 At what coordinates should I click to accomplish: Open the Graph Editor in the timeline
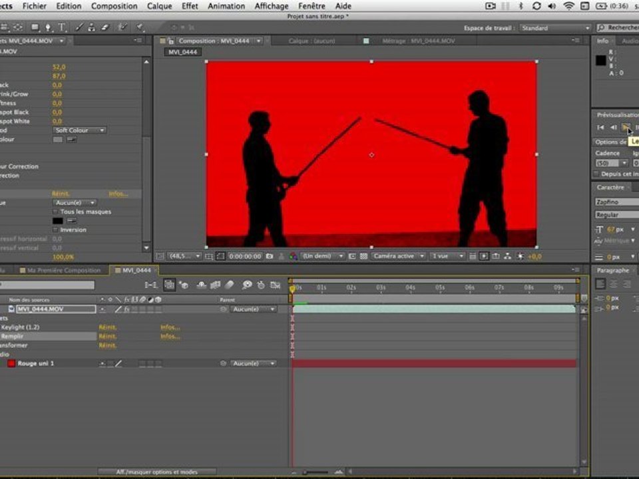276,285
